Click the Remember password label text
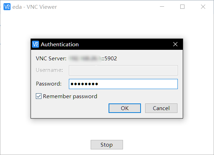The height and width of the screenshot is (155, 214). click(70, 96)
